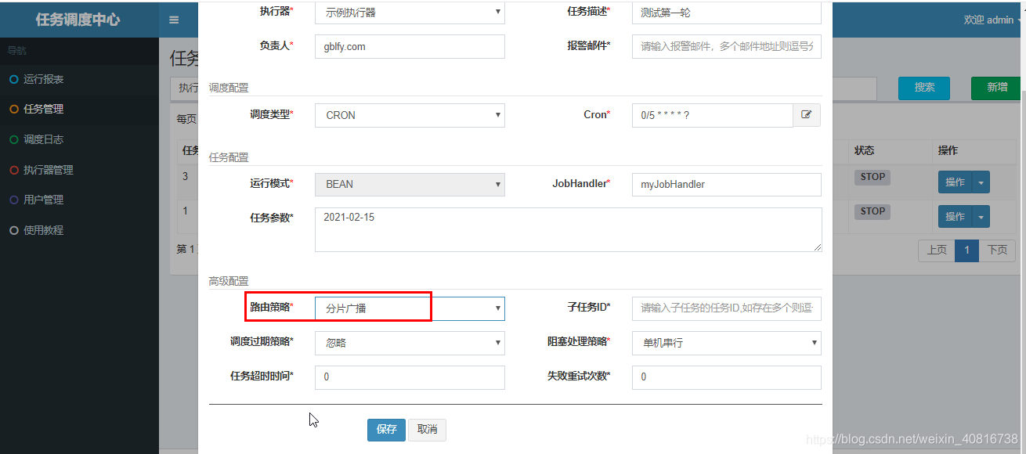
Task: Open the 调度类型 CRON dropdown
Action: coord(410,115)
